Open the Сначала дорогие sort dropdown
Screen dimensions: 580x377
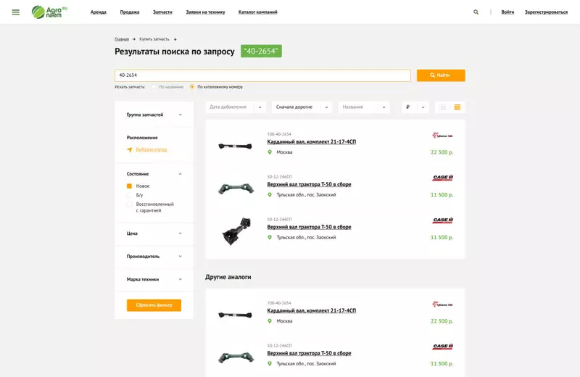[302, 107]
